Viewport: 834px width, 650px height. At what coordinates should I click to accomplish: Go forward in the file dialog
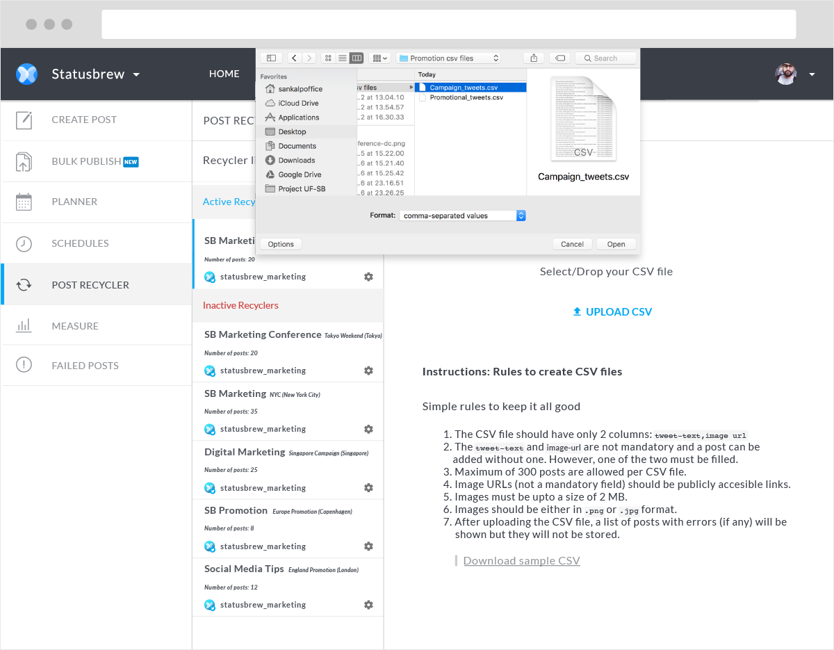click(x=309, y=58)
